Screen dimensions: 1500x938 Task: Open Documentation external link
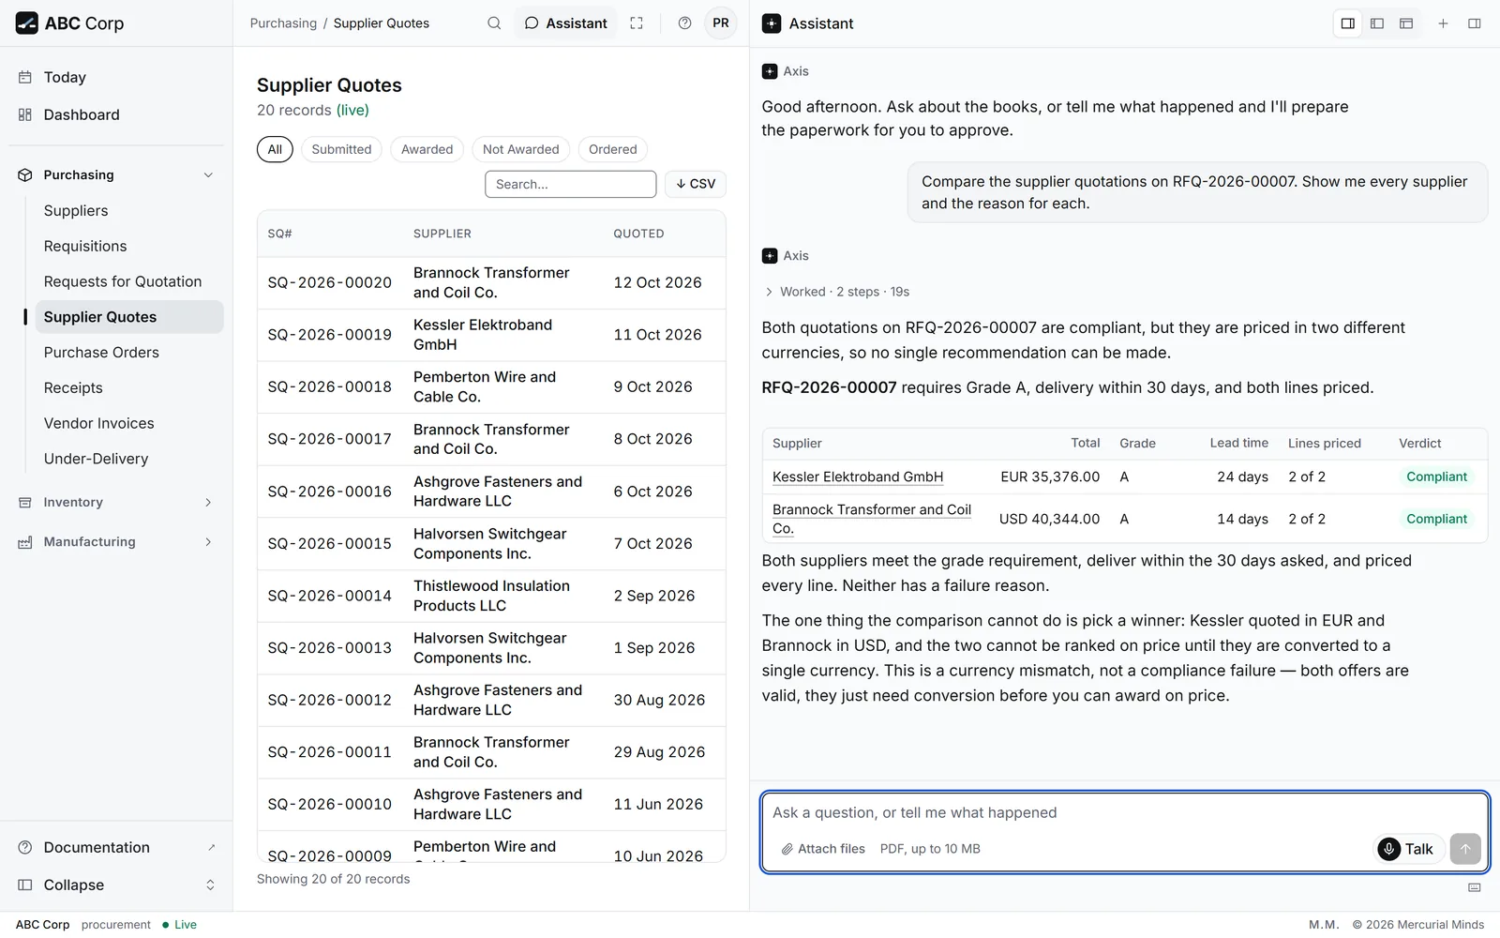pyautogui.click(x=116, y=847)
